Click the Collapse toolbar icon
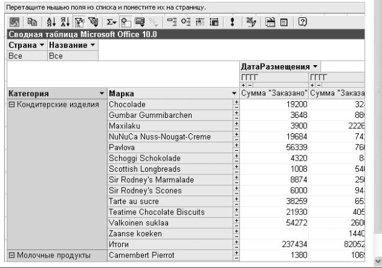 [172, 22]
